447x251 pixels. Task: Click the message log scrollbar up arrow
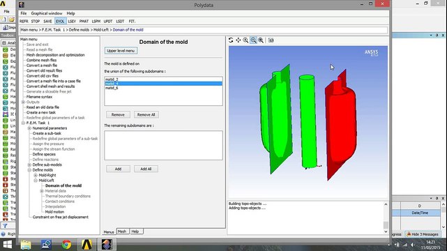[x=386, y=204]
